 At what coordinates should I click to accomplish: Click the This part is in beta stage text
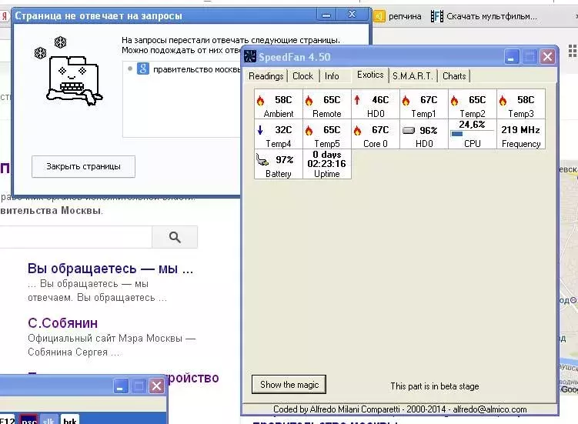[435, 386]
